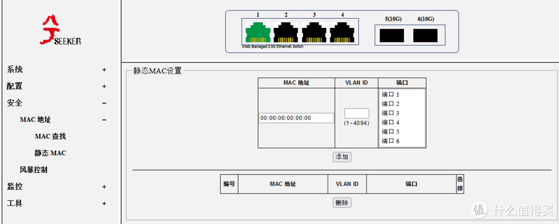Click port 3 RJ45 jack icon

[x=314, y=33]
